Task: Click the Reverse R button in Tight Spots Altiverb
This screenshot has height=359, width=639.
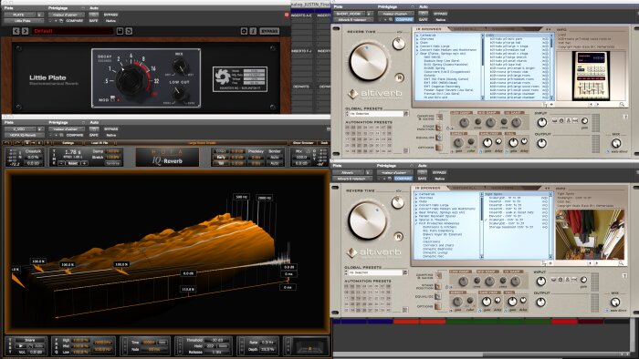Action: coord(399,236)
